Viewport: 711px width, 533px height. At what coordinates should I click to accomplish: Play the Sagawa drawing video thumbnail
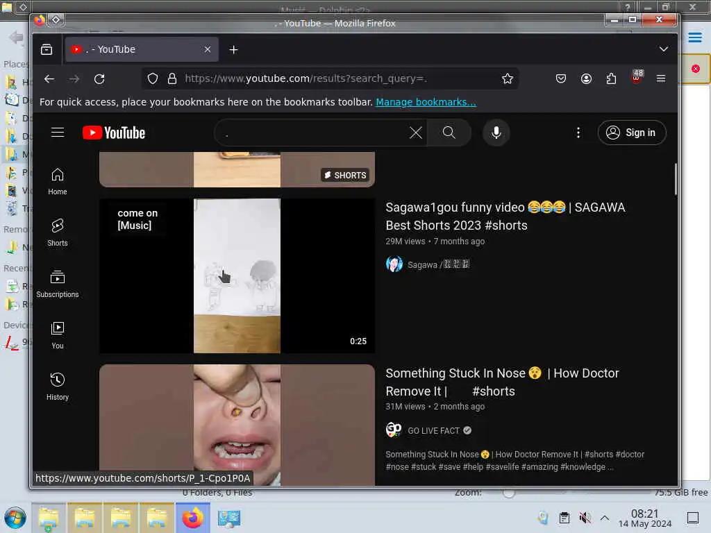[x=237, y=276]
